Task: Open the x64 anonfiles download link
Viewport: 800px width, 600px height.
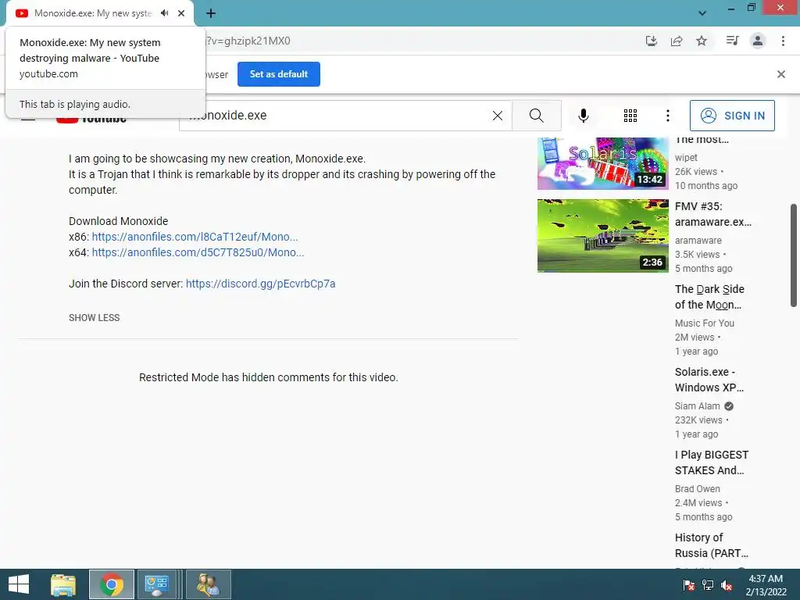Action: click(198, 252)
